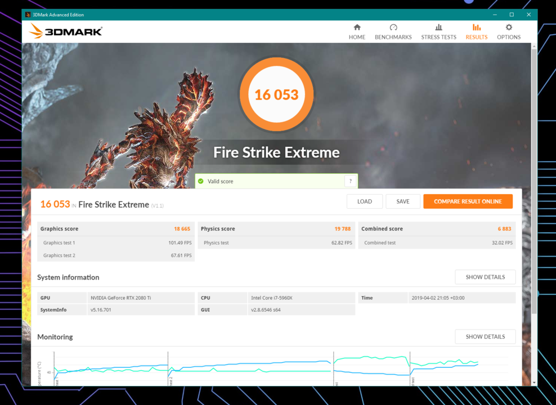Select the STRESS TESTS menu label
The height and width of the screenshot is (405, 556).
[438, 37]
